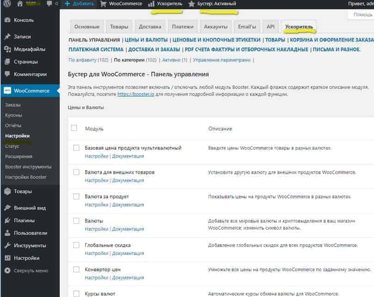Open PDF СЧЕТА ФАКТУРЫ section link
Image resolution: width=374 pixels, height=297 pixels.
point(247,49)
